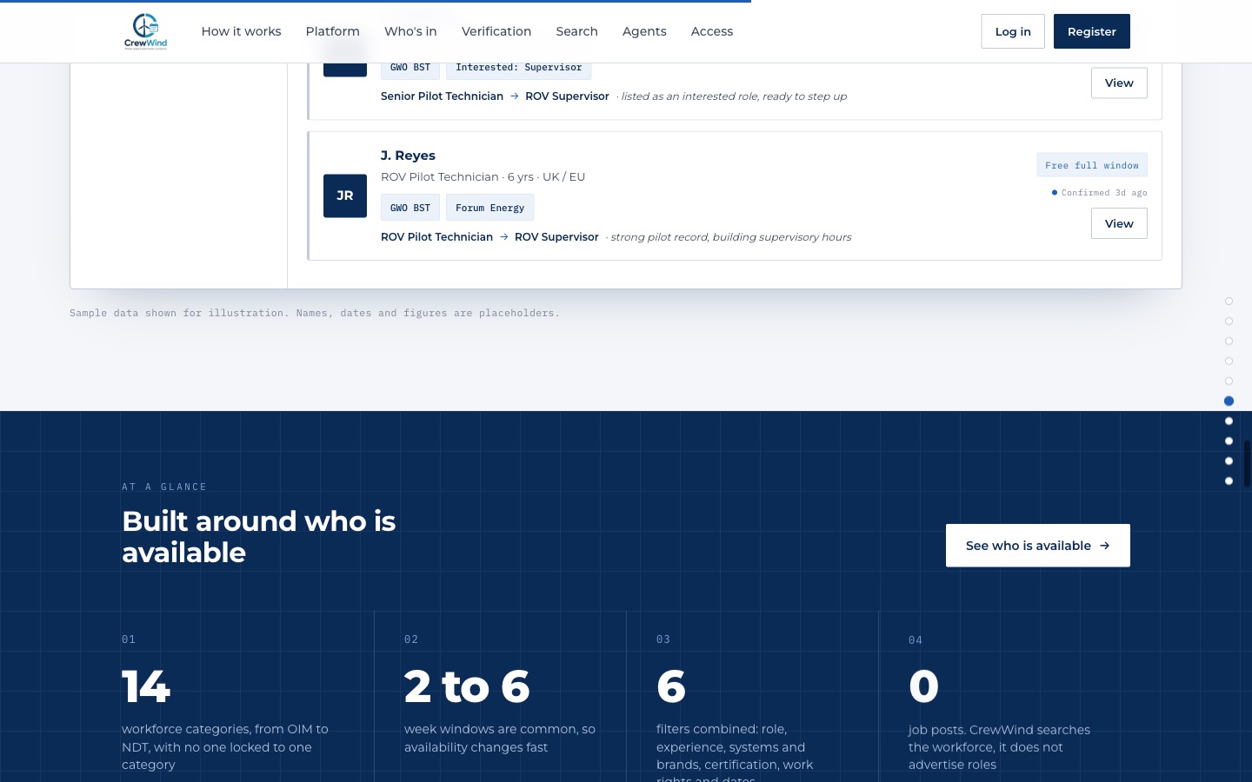Click the Forum Energy tag
This screenshot has height=782, width=1252.
point(489,208)
